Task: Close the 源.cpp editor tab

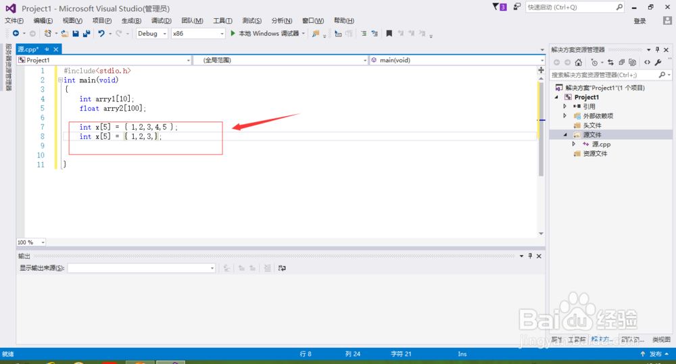Action: 55,49
